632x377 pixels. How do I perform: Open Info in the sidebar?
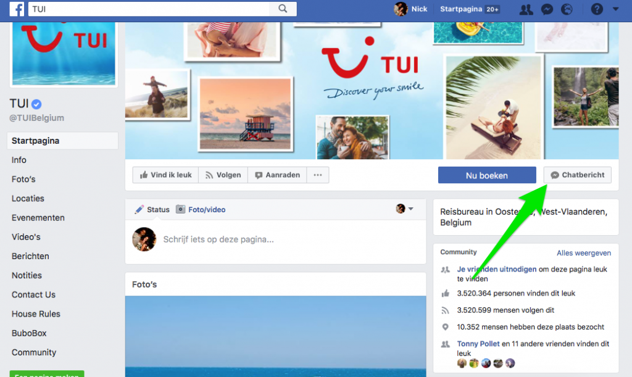point(19,160)
